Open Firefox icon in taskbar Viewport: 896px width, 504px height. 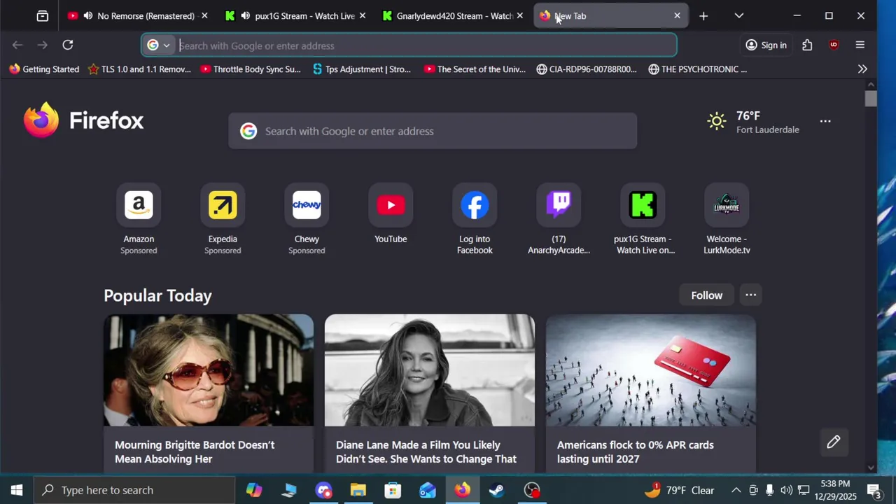click(x=462, y=490)
